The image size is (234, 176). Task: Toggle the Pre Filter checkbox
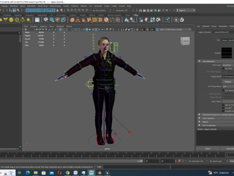click(x=223, y=68)
